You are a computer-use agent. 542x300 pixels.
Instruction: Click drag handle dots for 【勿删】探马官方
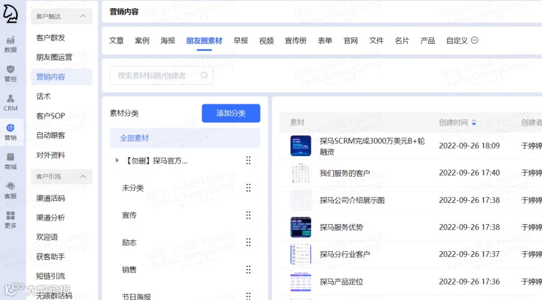[x=248, y=160]
